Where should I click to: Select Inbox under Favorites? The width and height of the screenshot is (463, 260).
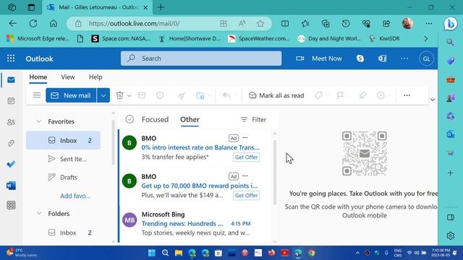click(63, 140)
